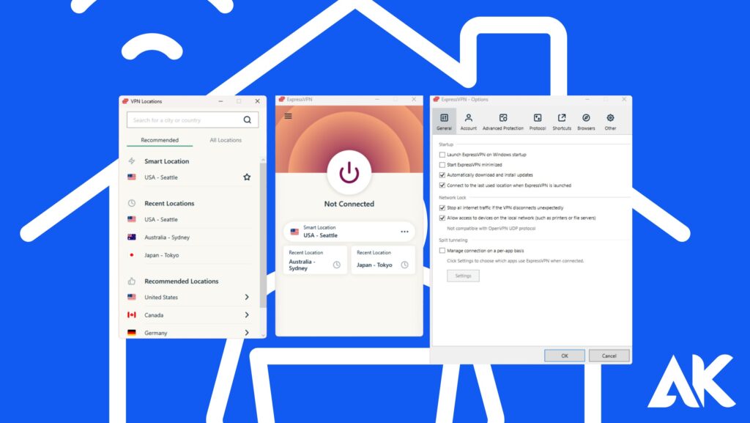Open the Browsers options icon
Screen dimensions: 750x423
click(586, 118)
